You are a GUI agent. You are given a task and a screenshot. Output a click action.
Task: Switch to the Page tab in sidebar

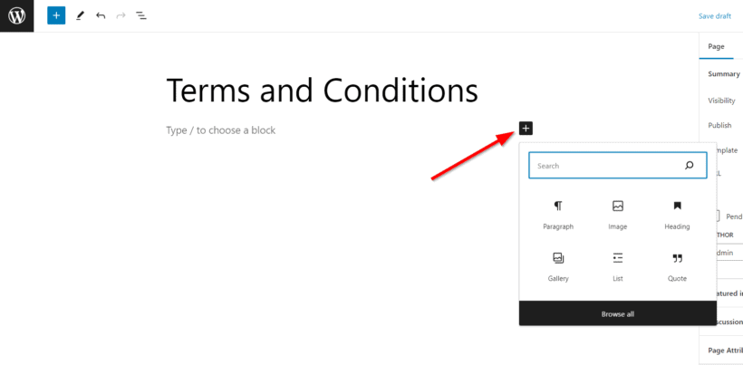[716, 46]
